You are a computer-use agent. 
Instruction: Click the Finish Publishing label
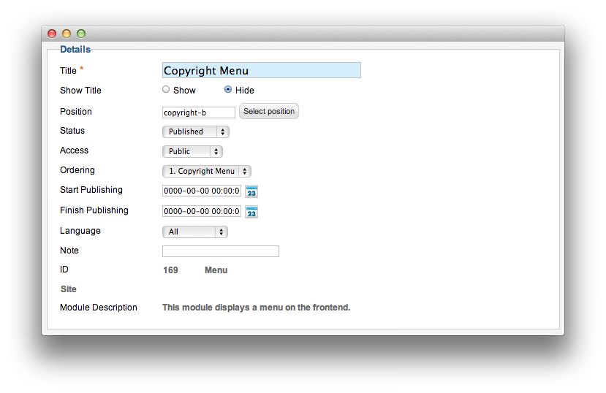click(94, 210)
